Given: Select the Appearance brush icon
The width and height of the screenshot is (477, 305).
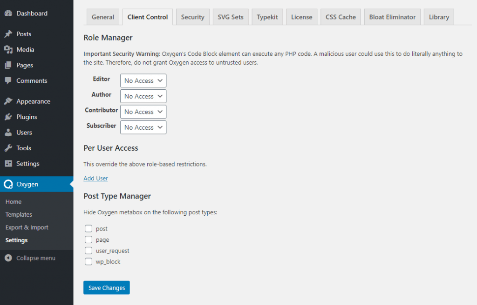Looking at the screenshot, I should pyautogui.click(x=9, y=101).
